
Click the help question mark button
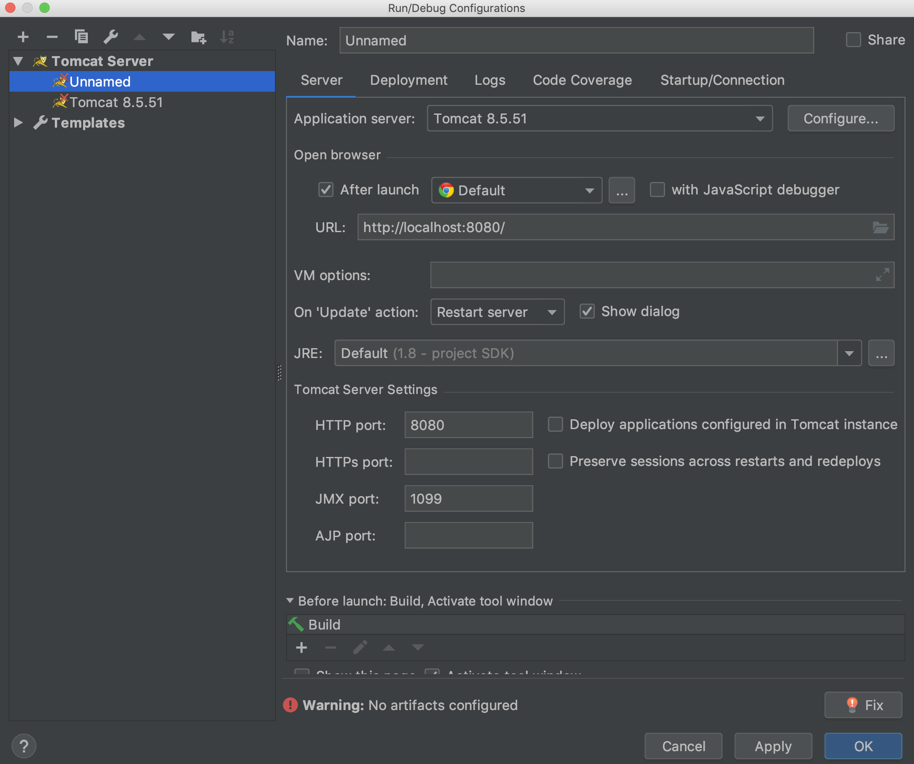pyautogui.click(x=24, y=746)
